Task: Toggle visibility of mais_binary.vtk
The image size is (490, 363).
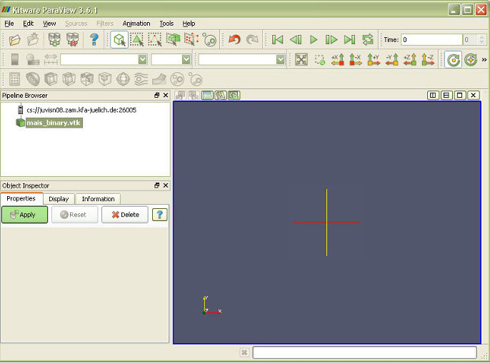Action: point(20,123)
